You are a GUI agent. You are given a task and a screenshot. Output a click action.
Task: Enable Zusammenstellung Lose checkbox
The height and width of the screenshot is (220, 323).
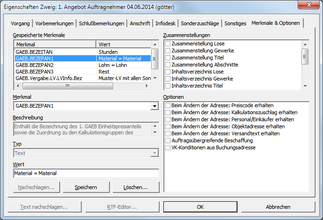coord(168,44)
